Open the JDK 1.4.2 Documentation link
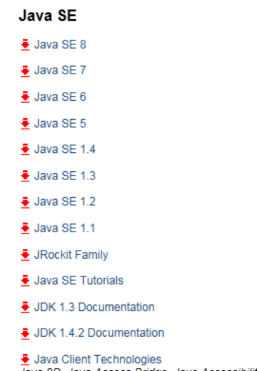 [99, 333]
